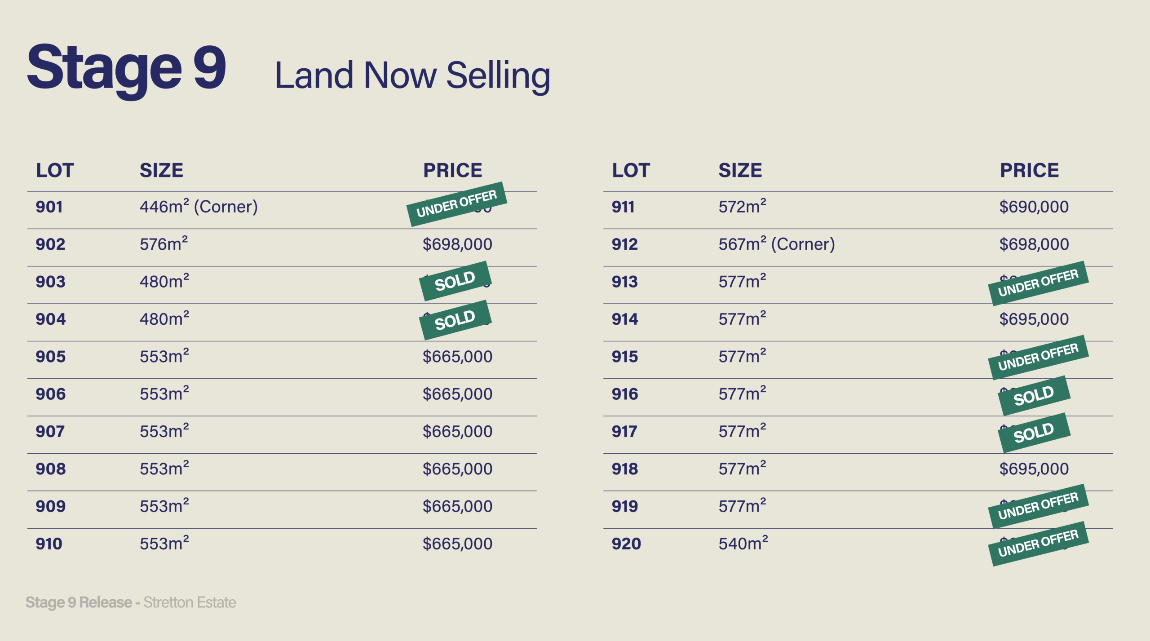Click the 567m² (Corner) size for lot 912
The height and width of the screenshot is (641, 1150).
coord(776,244)
